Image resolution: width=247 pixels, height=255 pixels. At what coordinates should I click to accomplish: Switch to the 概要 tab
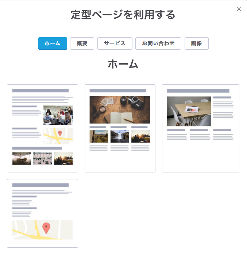82,43
